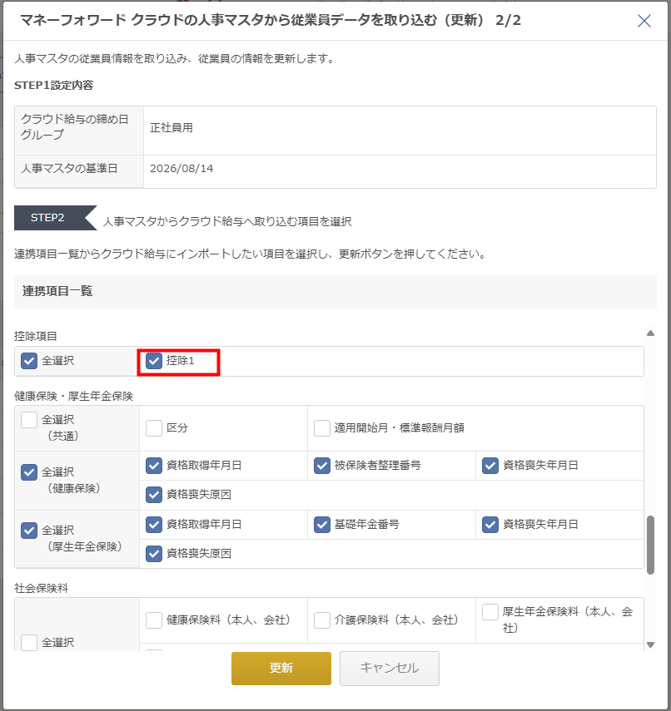Click the 2026/08/14 base date value

coord(181,169)
